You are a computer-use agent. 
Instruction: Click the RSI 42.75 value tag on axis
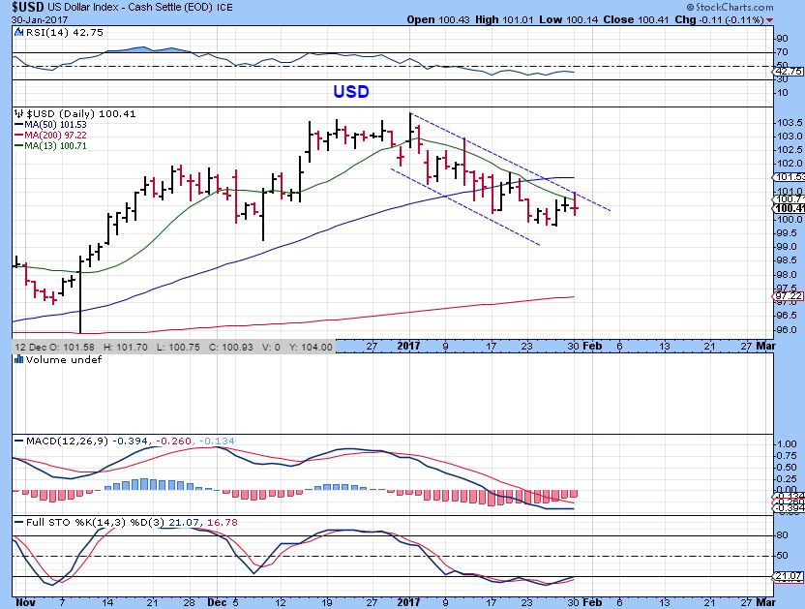(x=789, y=71)
